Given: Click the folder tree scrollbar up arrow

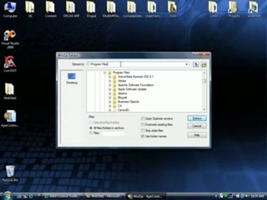Looking at the screenshot, I should click(204, 72).
